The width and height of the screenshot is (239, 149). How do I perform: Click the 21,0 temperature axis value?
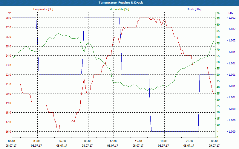tap(8, 84)
